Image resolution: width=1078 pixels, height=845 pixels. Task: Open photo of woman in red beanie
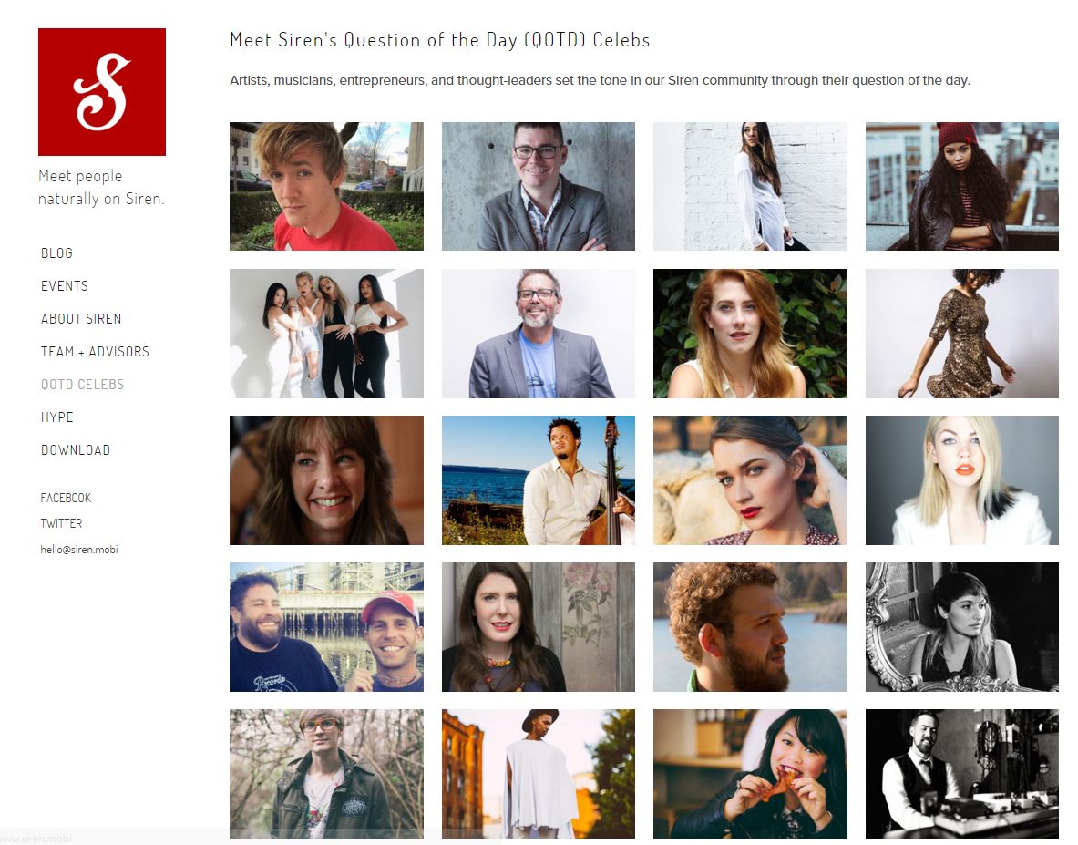(961, 186)
